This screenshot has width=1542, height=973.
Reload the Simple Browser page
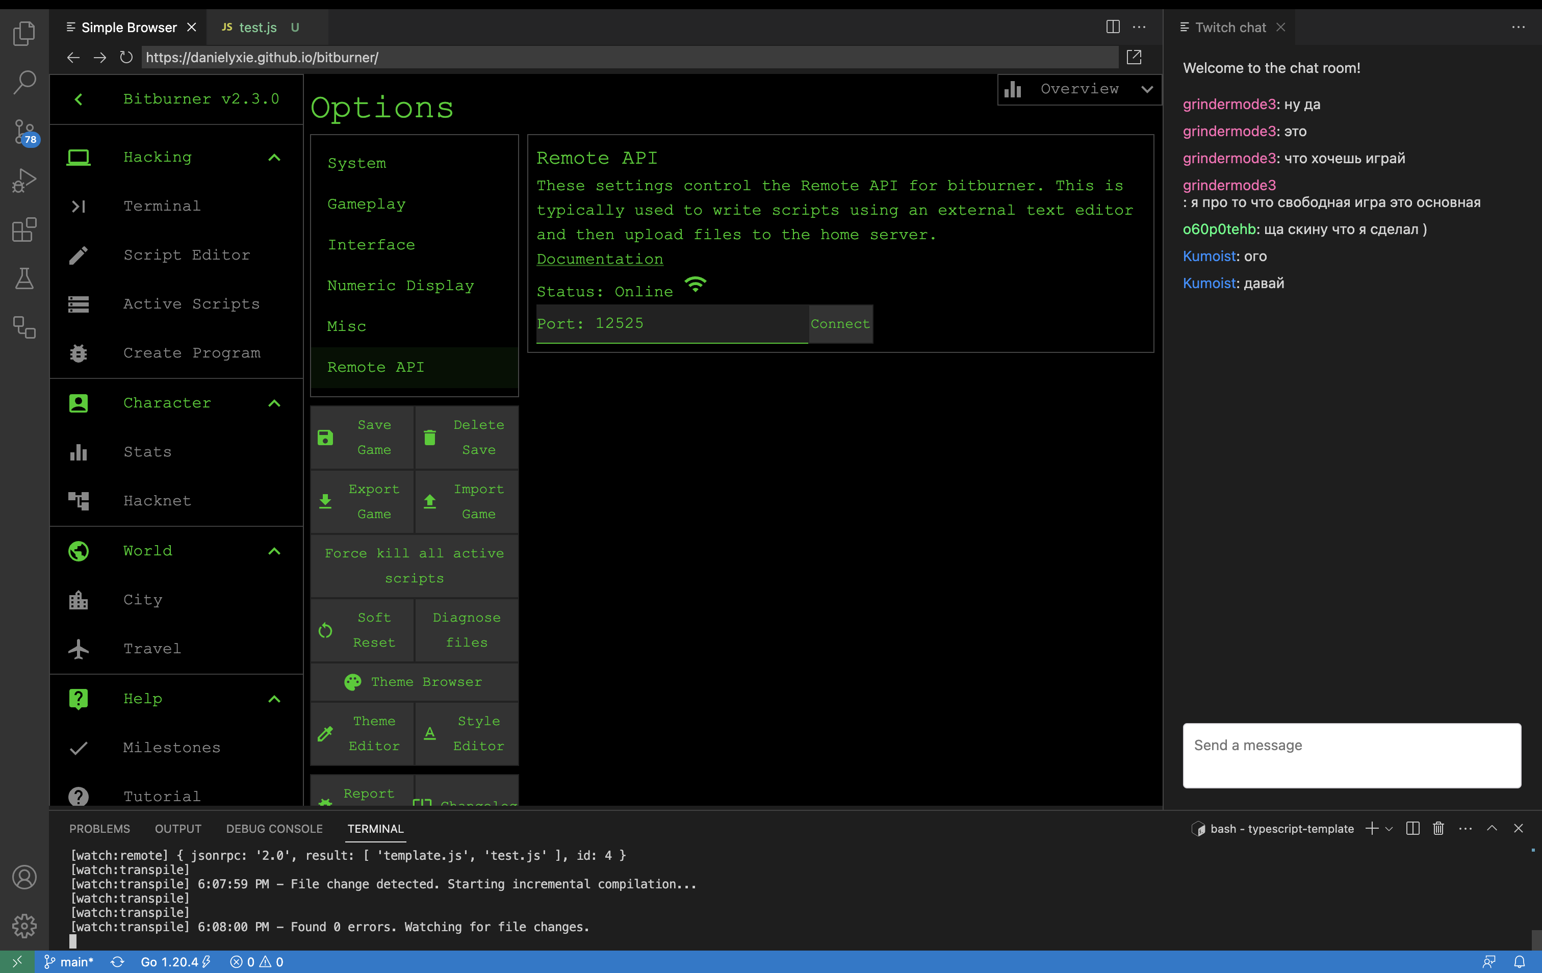(x=126, y=58)
